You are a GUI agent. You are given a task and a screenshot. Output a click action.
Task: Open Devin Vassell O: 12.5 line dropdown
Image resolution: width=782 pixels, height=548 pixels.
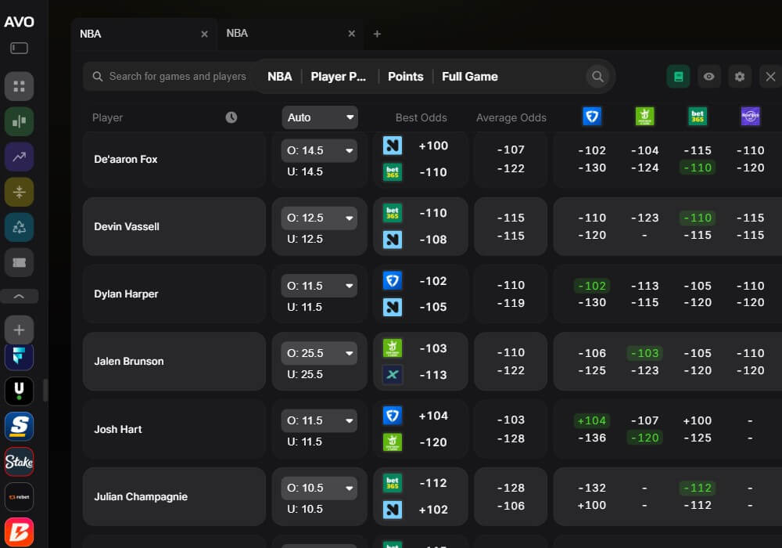319,218
